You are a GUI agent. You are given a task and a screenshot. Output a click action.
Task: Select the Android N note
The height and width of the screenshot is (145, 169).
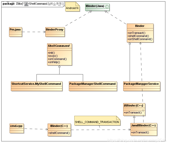(72, 7)
